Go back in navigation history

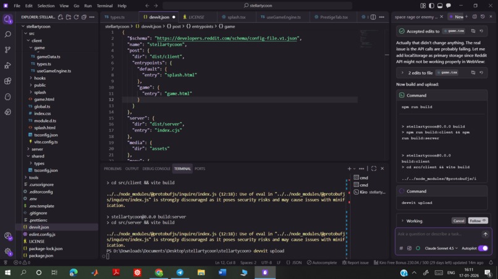click(x=147, y=6)
